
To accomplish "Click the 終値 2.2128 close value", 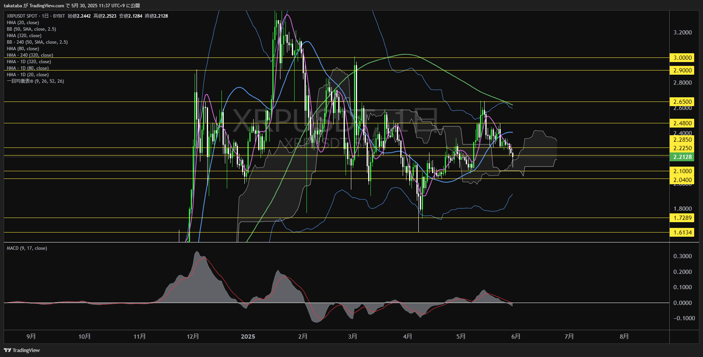I will point(156,16).
